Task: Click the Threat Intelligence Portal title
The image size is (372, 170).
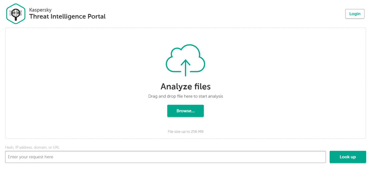Action: tap(67, 17)
